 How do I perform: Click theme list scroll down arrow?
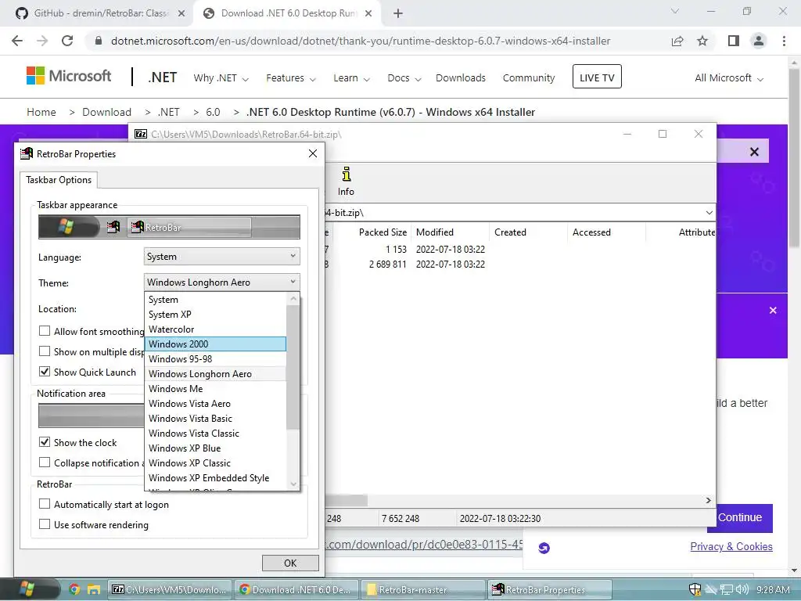293,484
